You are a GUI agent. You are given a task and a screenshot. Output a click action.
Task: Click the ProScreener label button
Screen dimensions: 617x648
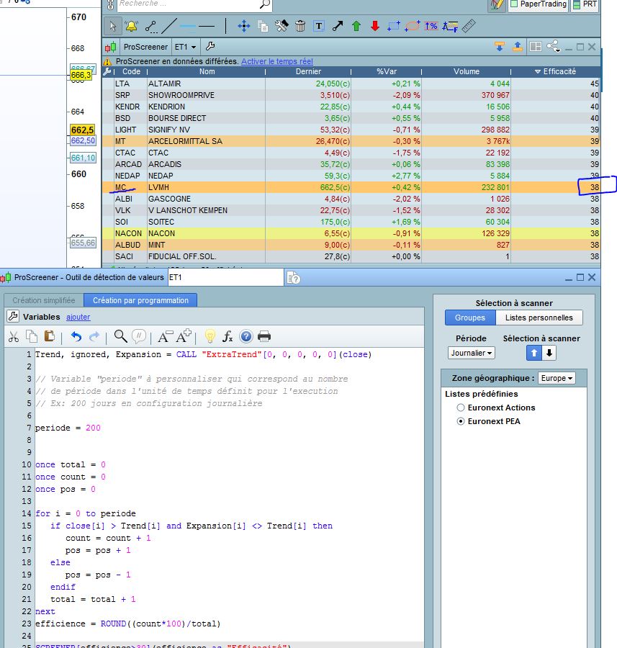pyautogui.click(x=145, y=47)
